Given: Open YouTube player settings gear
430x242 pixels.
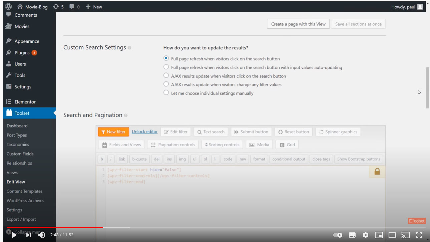Looking at the screenshot, I should click(x=366, y=235).
